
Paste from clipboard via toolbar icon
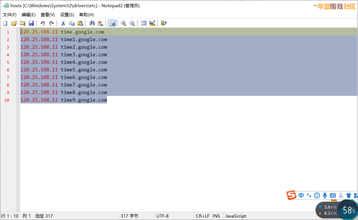click(x=80, y=23)
